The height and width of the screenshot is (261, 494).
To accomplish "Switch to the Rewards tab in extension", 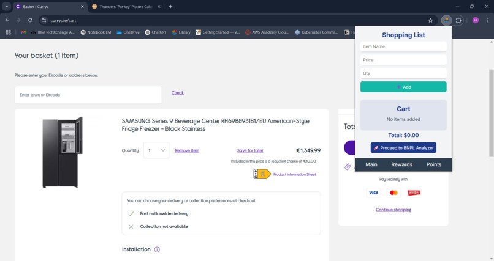I will (401, 164).
